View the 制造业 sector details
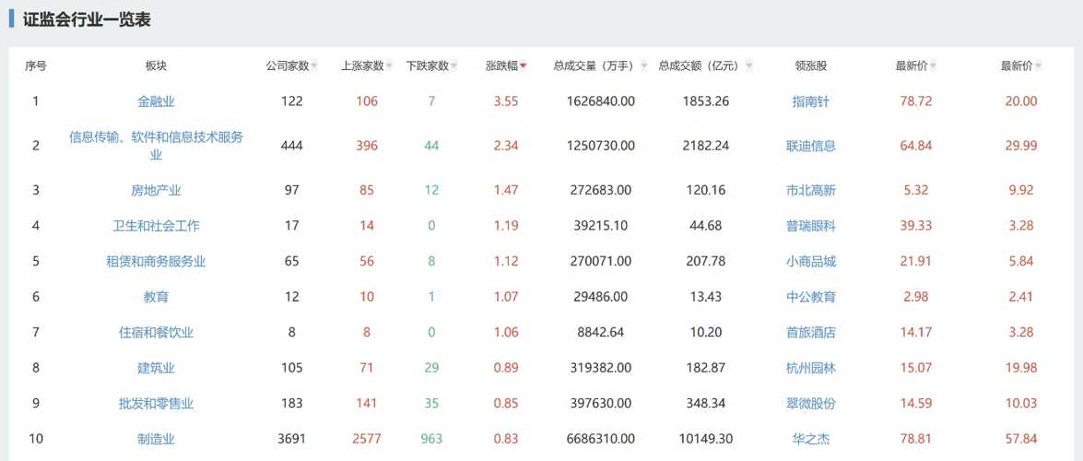Screen dimensions: 1083x461 [156, 439]
